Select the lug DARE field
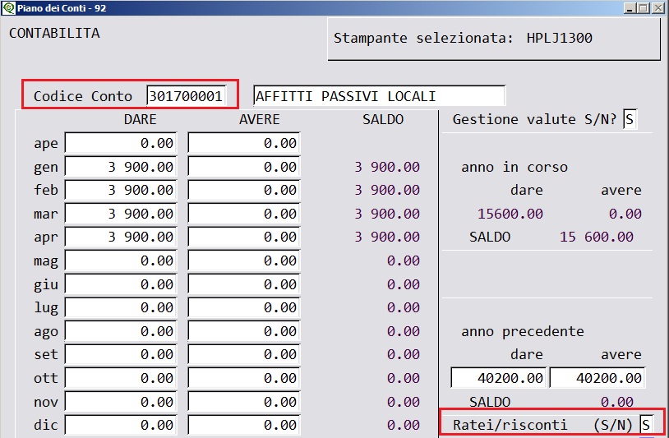This screenshot has height=438, width=669. pos(121,307)
